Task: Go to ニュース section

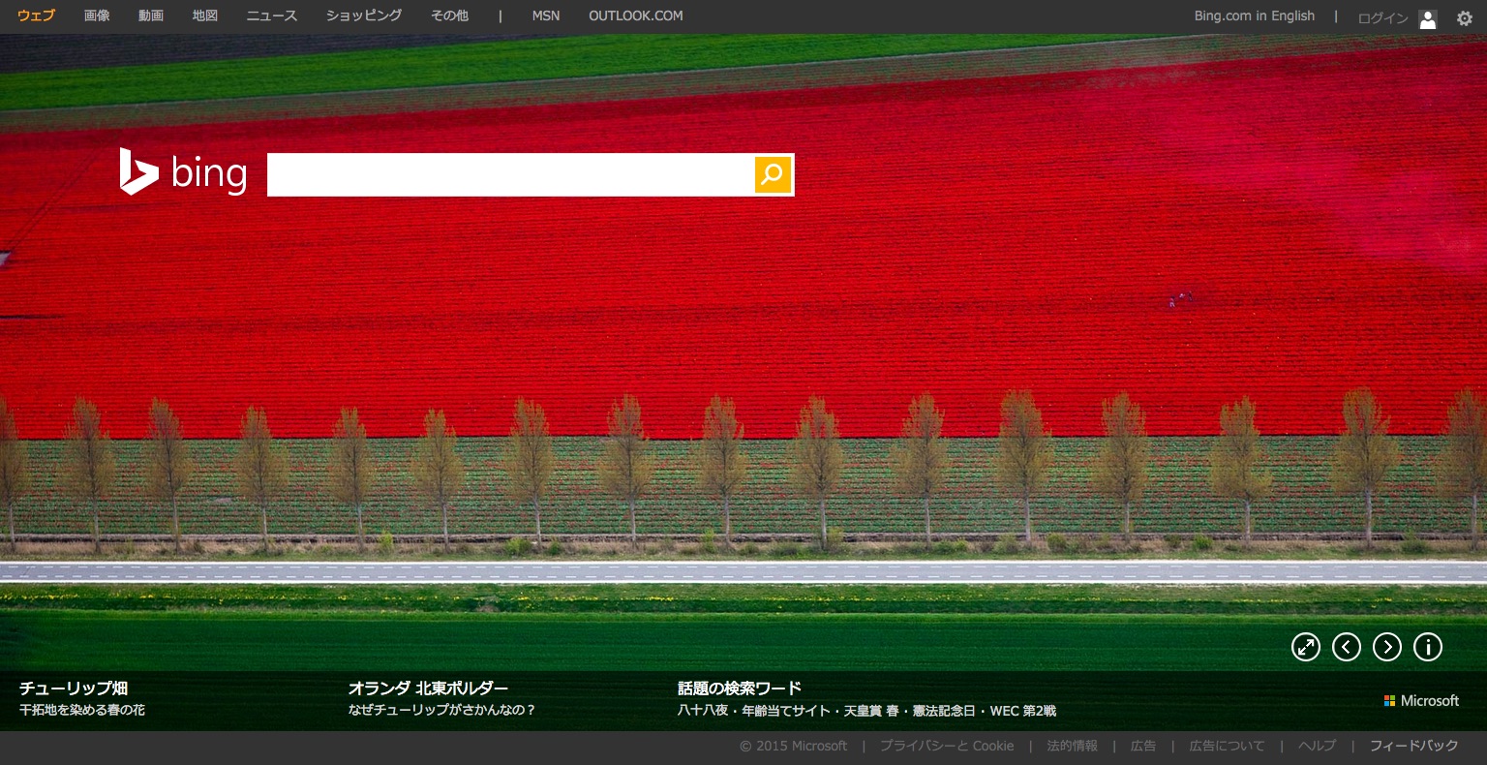Action: click(272, 16)
